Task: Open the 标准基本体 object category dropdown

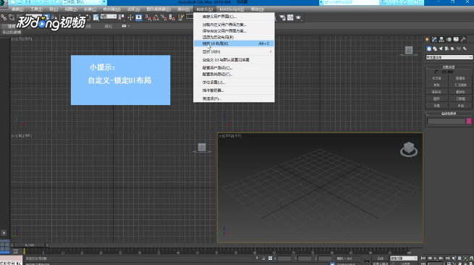Action: [449, 57]
